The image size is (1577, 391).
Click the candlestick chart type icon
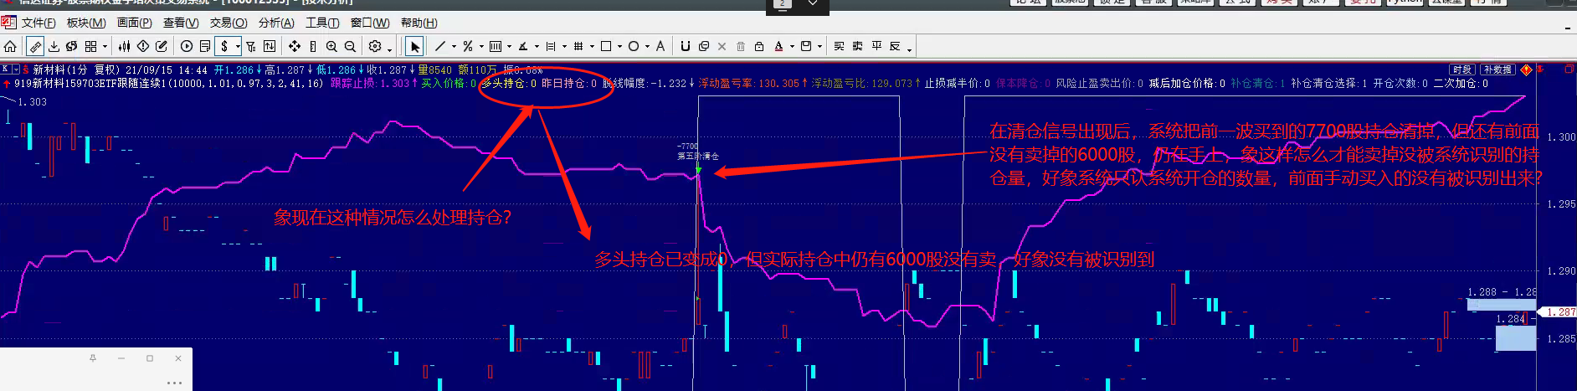(x=124, y=46)
